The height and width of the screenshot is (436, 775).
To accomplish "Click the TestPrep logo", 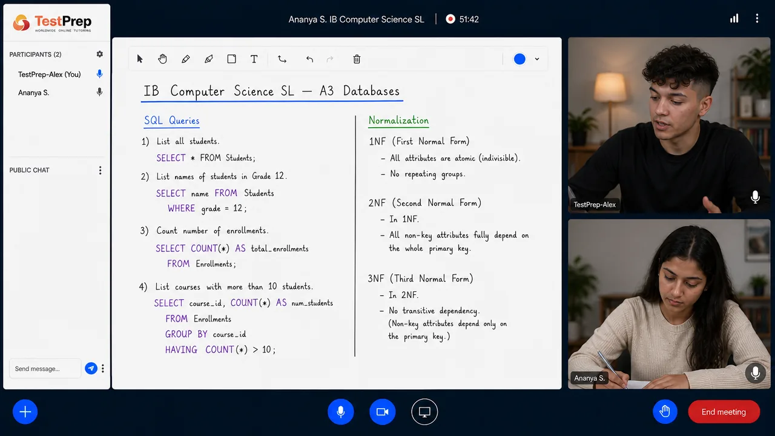I will pos(52,23).
